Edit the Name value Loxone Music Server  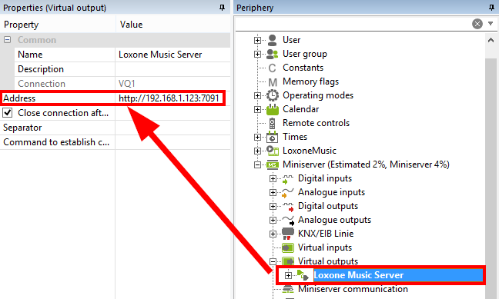tap(172, 55)
